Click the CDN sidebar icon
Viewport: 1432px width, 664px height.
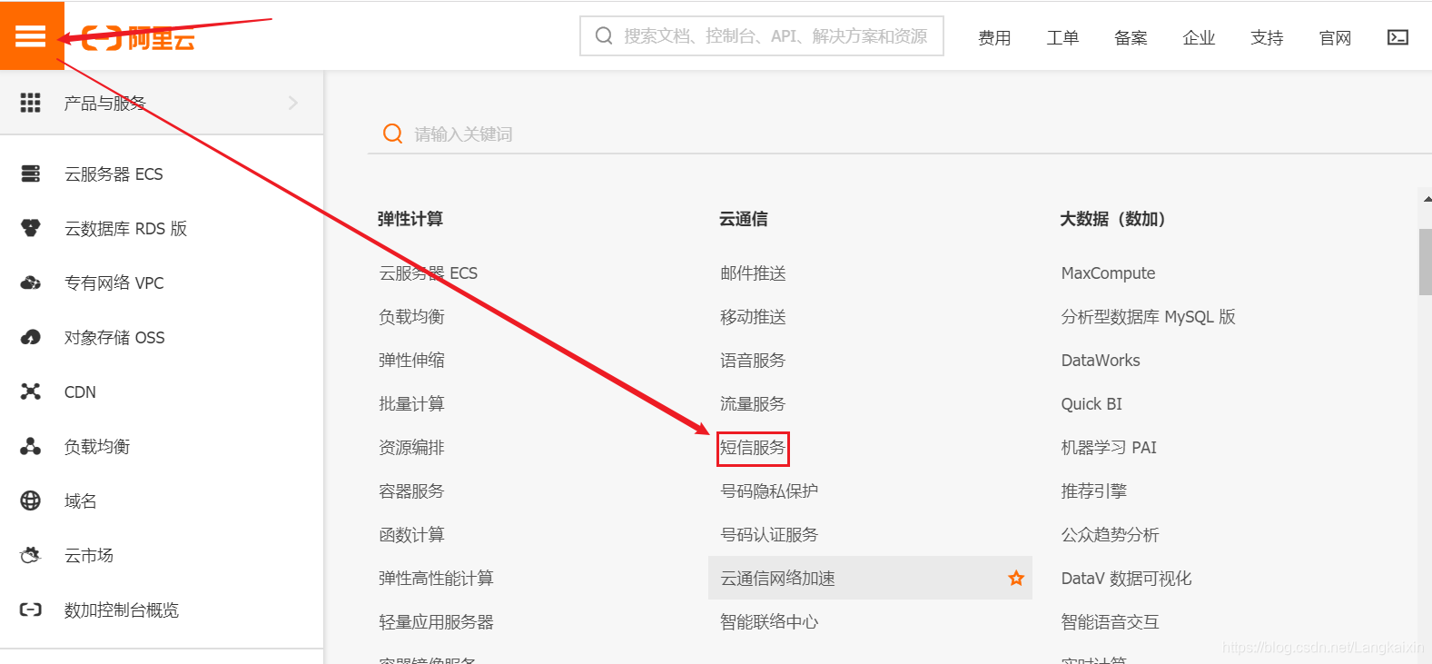31,391
